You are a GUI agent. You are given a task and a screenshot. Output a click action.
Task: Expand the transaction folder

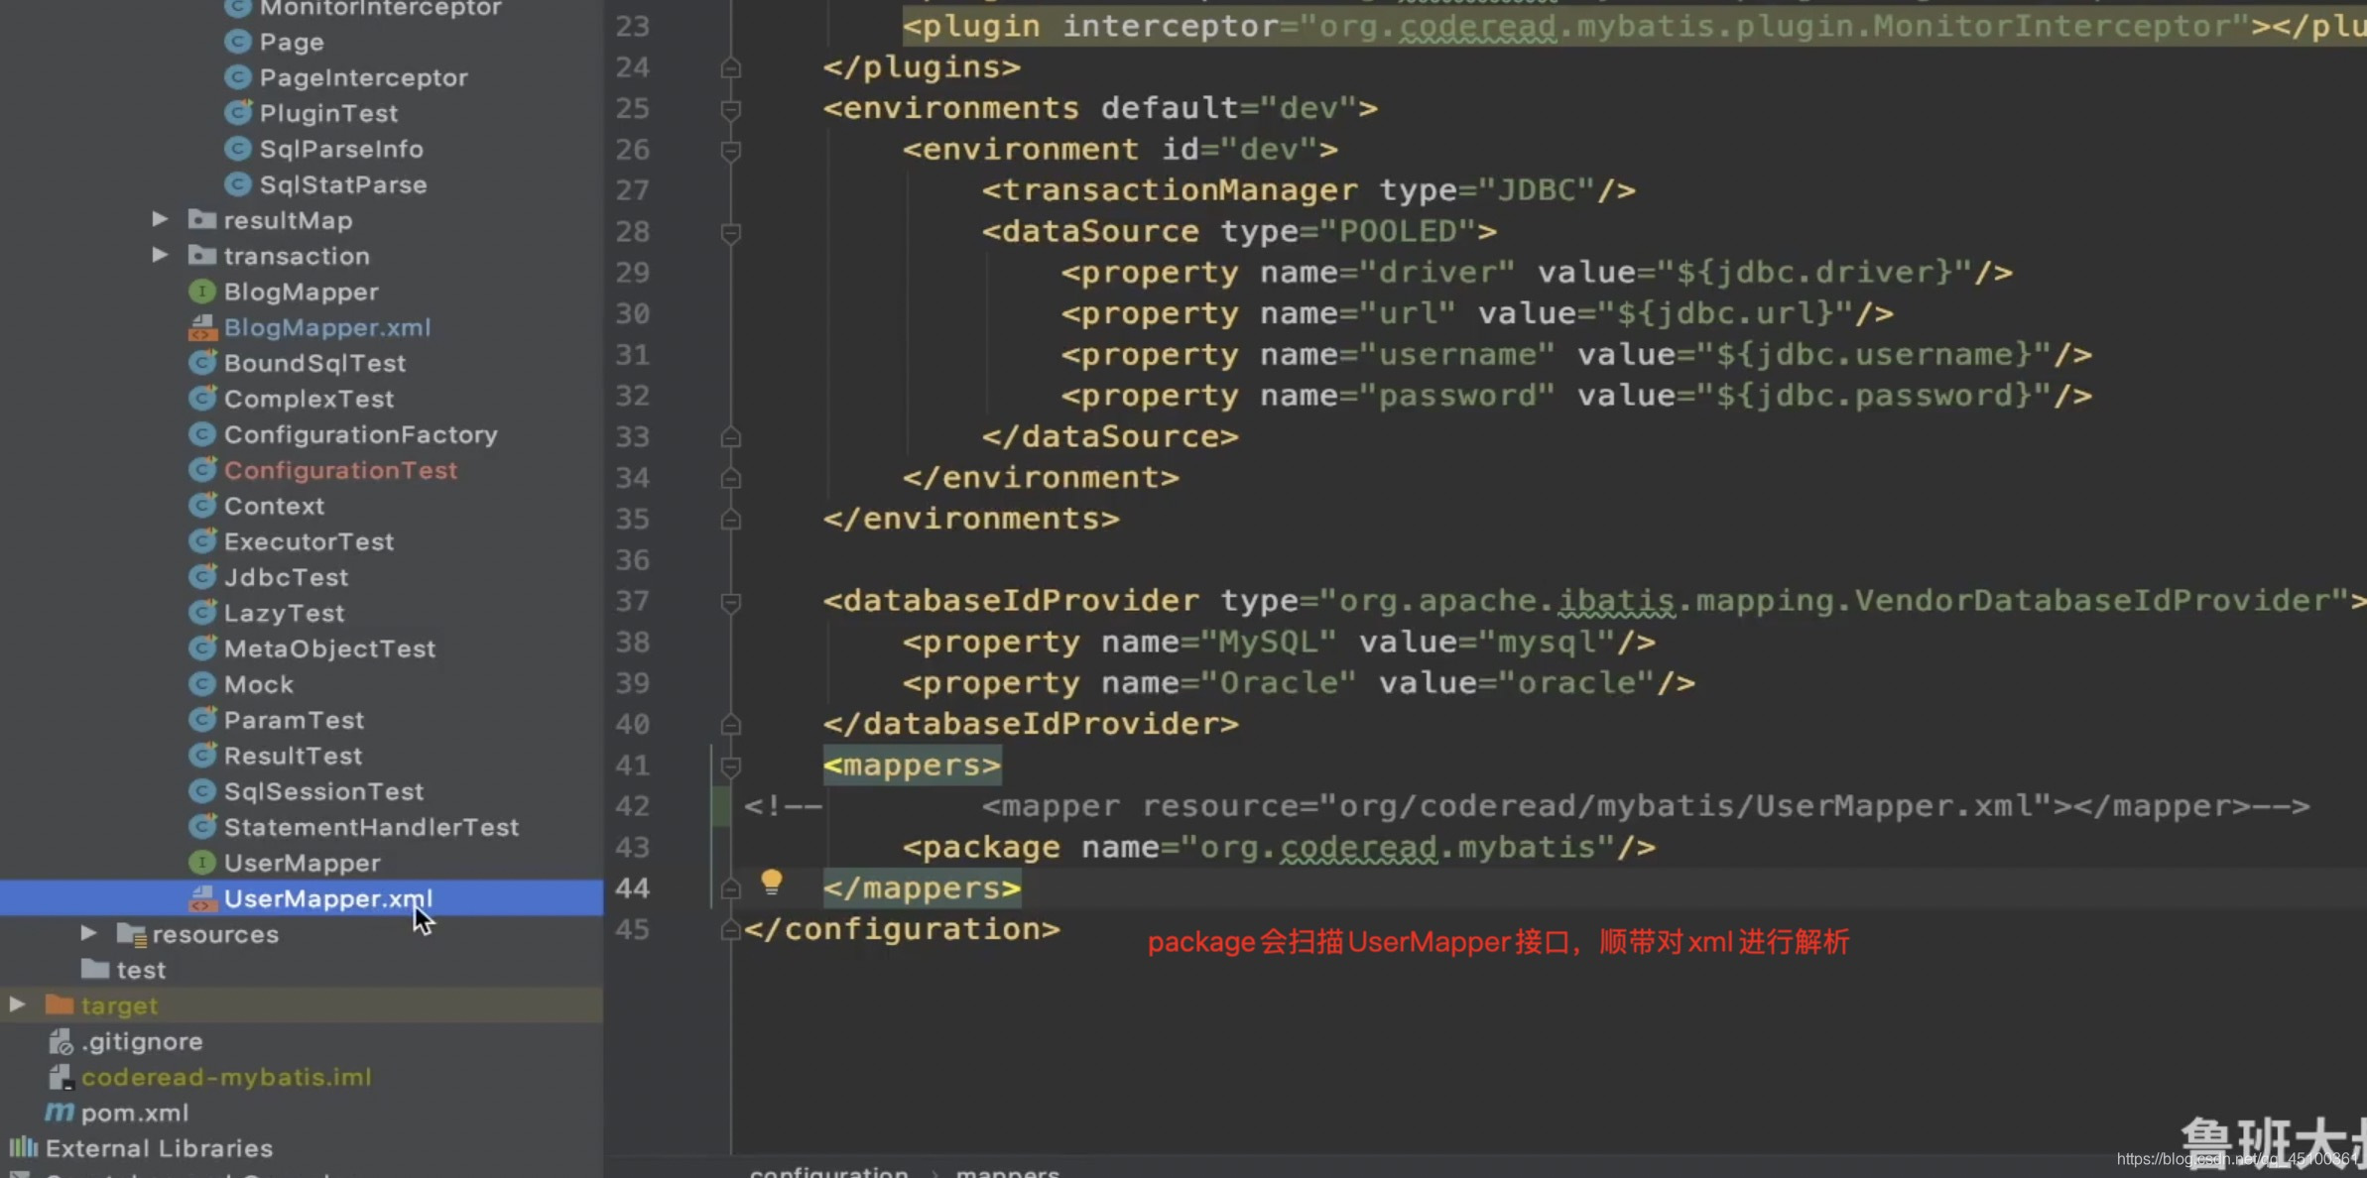pyautogui.click(x=160, y=255)
